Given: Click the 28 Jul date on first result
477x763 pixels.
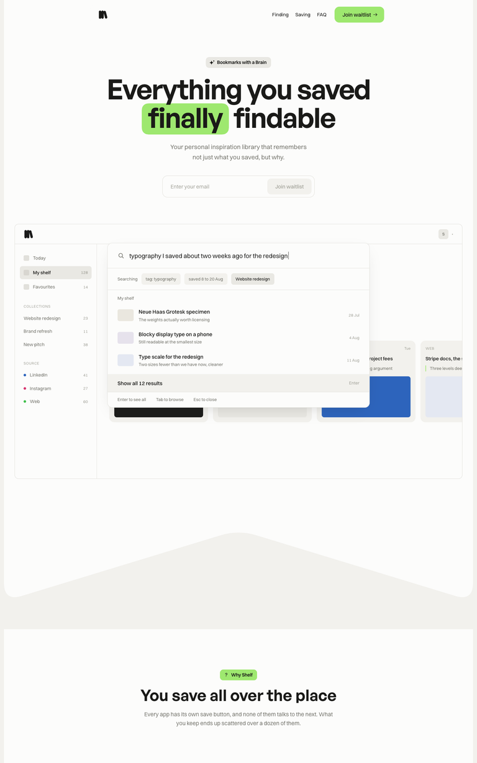Looking at the screenshot, I should click(x=354, y=315).
